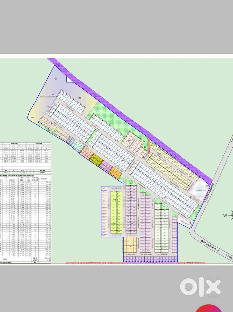Select the SQ.MT cell in the totals row
Image resolution: width=233 pixels, height=312 pixels.
35,258
